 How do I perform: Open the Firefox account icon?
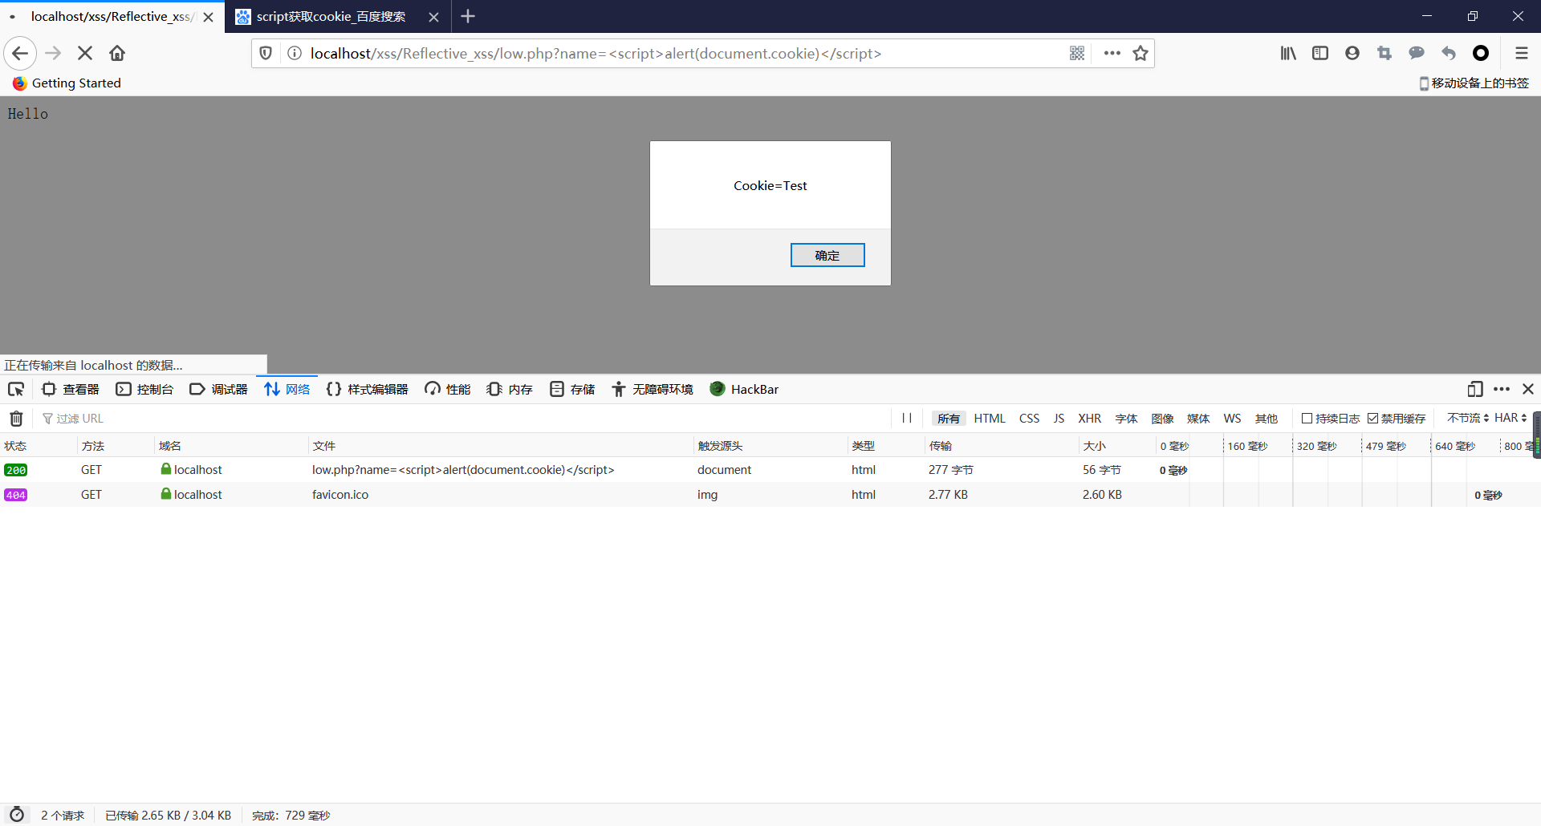1352,54
